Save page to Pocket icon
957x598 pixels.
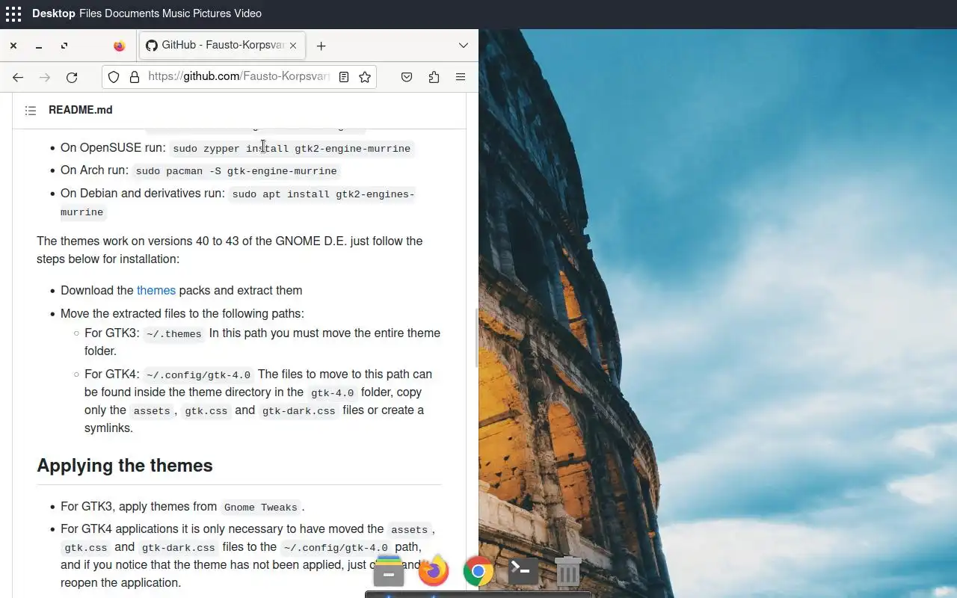point(407,77)
